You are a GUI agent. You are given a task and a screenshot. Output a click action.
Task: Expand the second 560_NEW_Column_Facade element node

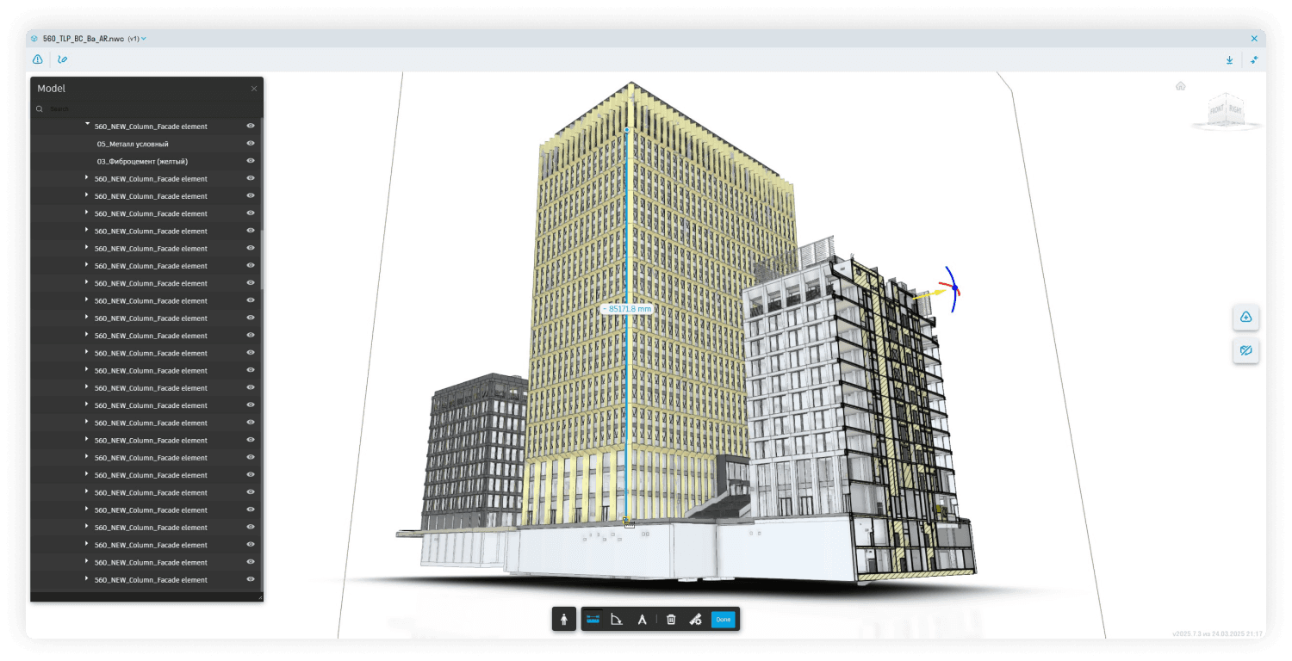(x=86, y=178)
